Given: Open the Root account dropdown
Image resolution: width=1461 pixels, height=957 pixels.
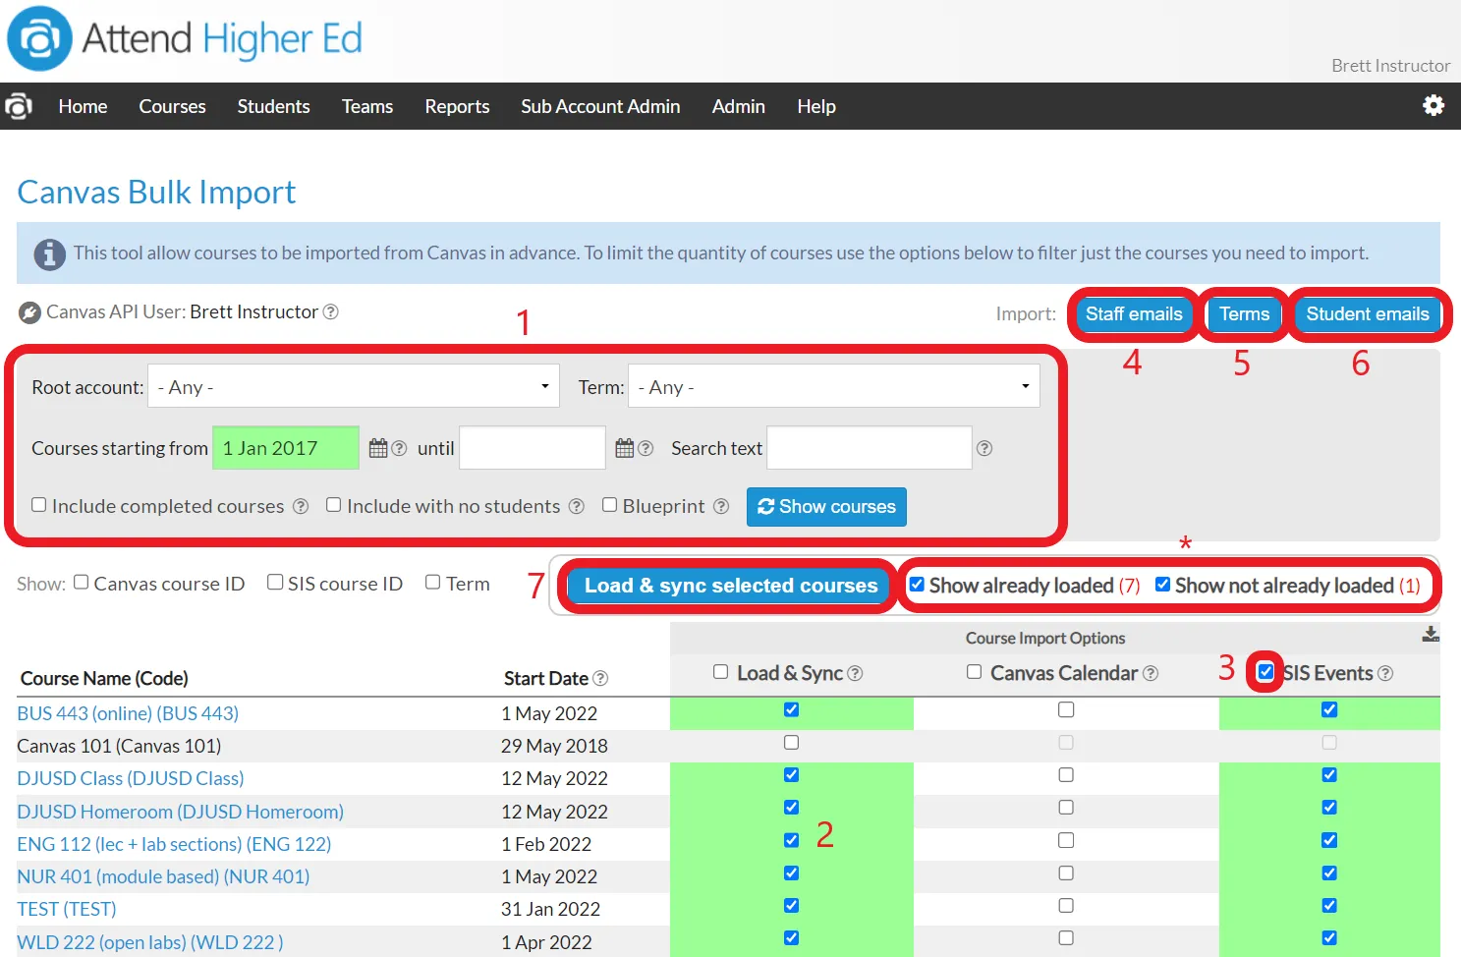Looking at the screenshot, I should click(x=354, y=386).
